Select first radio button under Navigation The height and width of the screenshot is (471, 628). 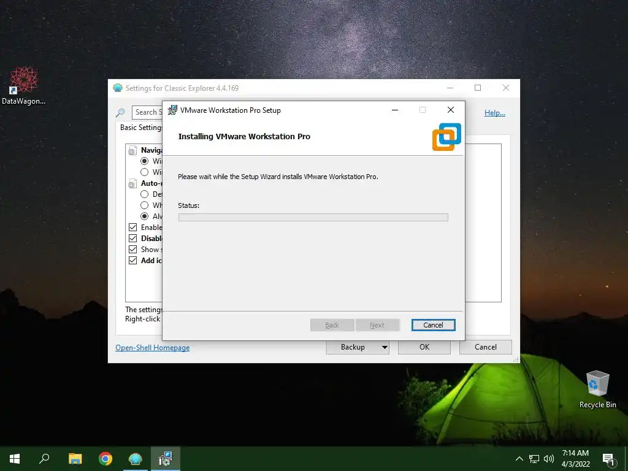pos(145,161)
